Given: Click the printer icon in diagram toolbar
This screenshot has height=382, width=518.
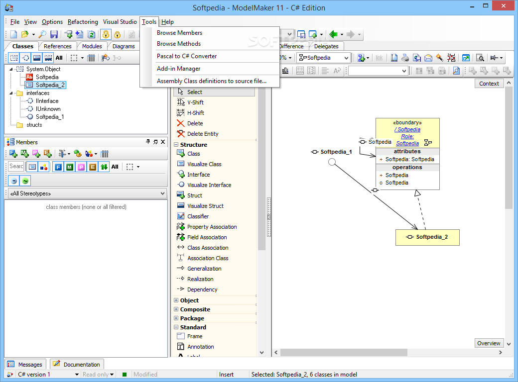Looking at the screenshot, I should [x=405, y=58].
